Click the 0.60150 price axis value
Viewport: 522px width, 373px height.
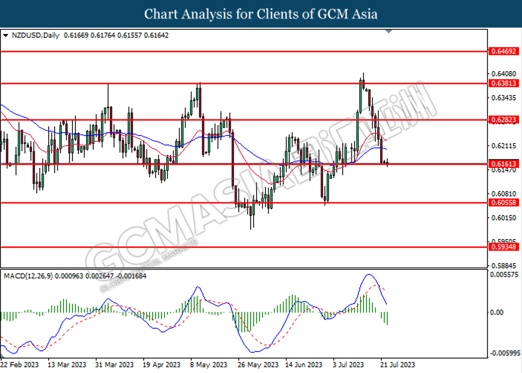504,218
